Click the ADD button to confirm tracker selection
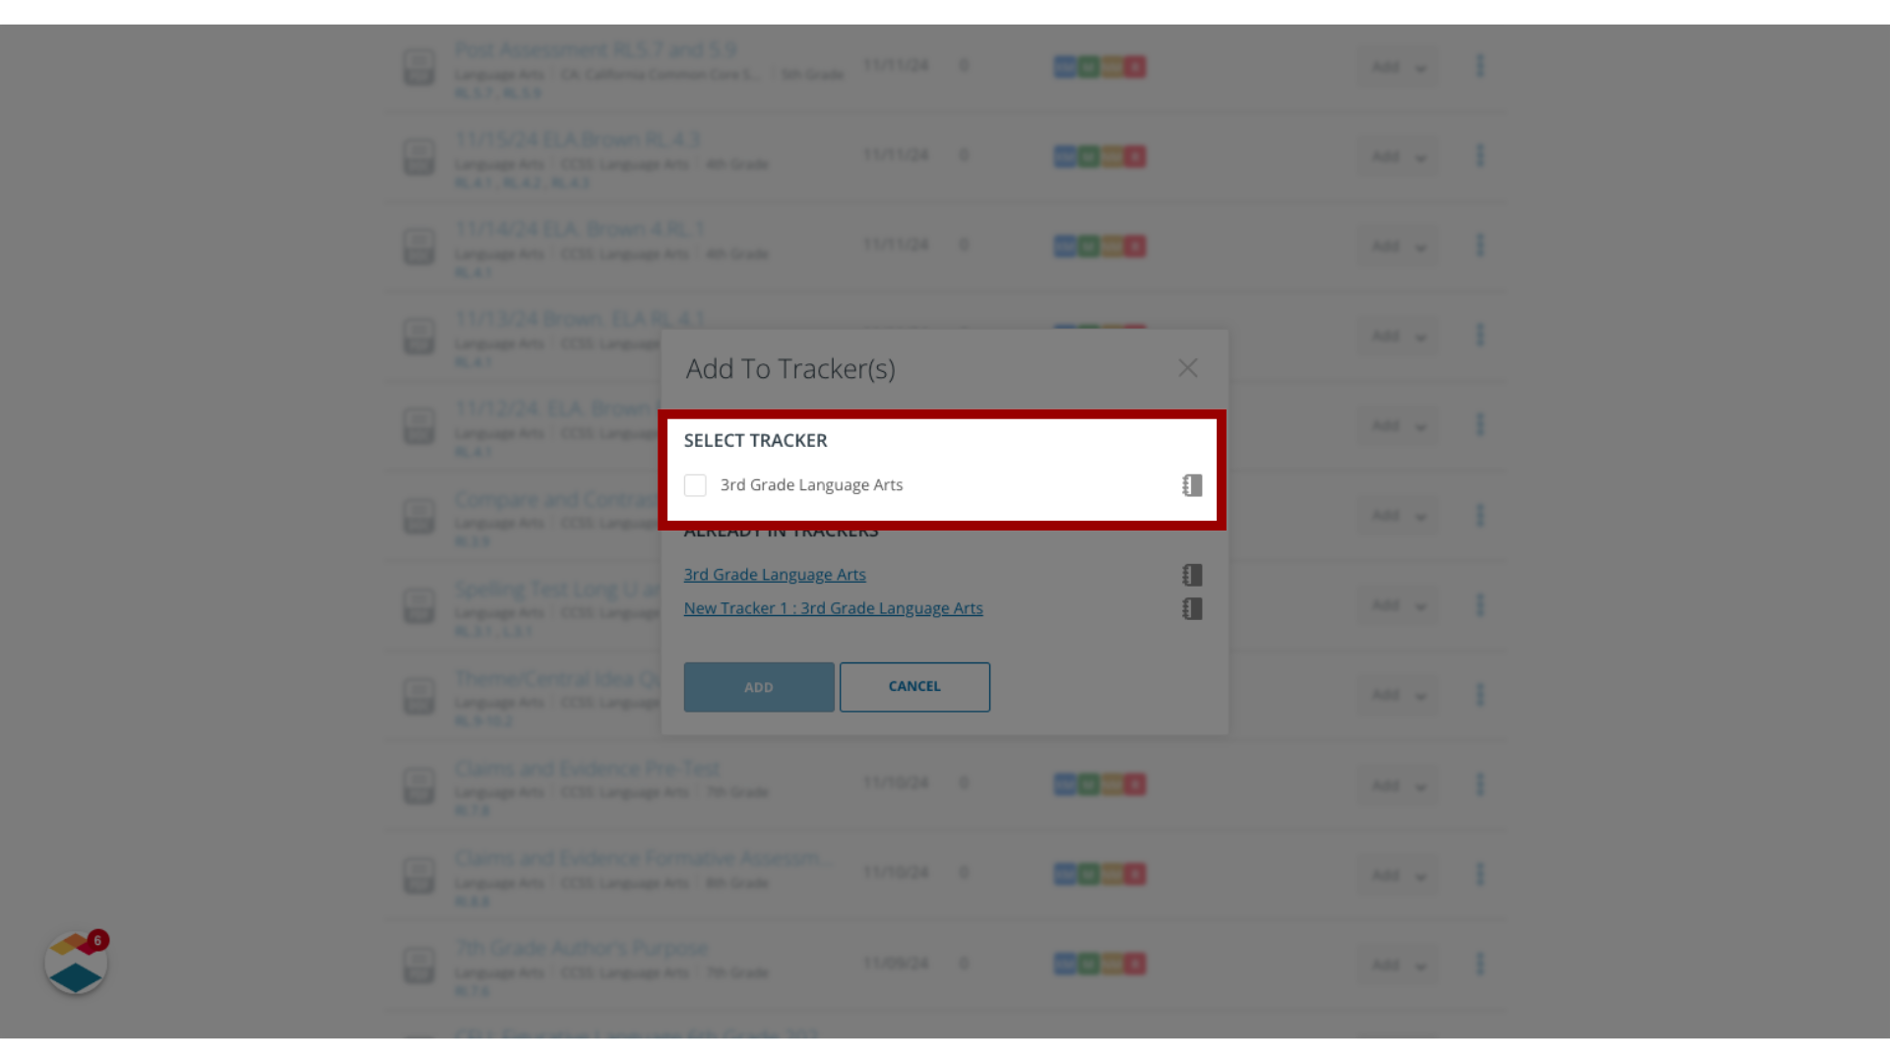Image resolution: width=1890 pixels, height=1063 pixels. (758, 685)
